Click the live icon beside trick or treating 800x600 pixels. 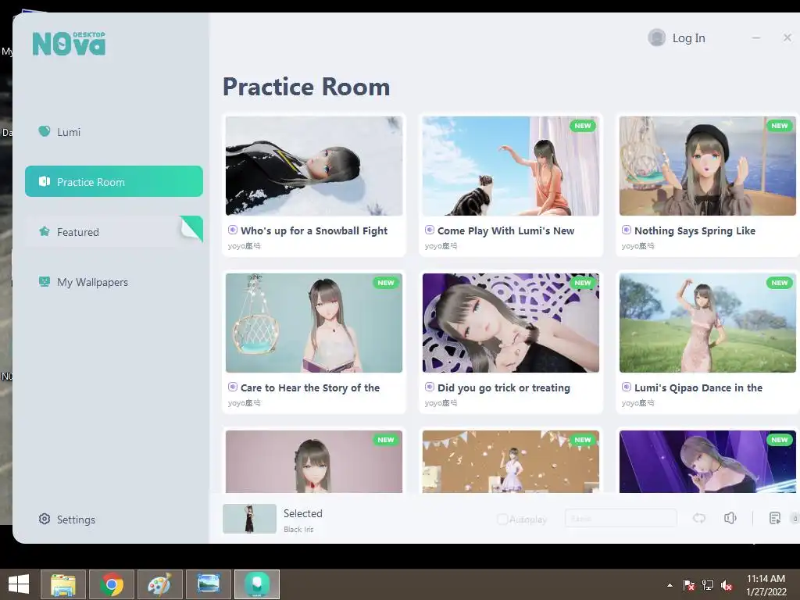point(430,387)
